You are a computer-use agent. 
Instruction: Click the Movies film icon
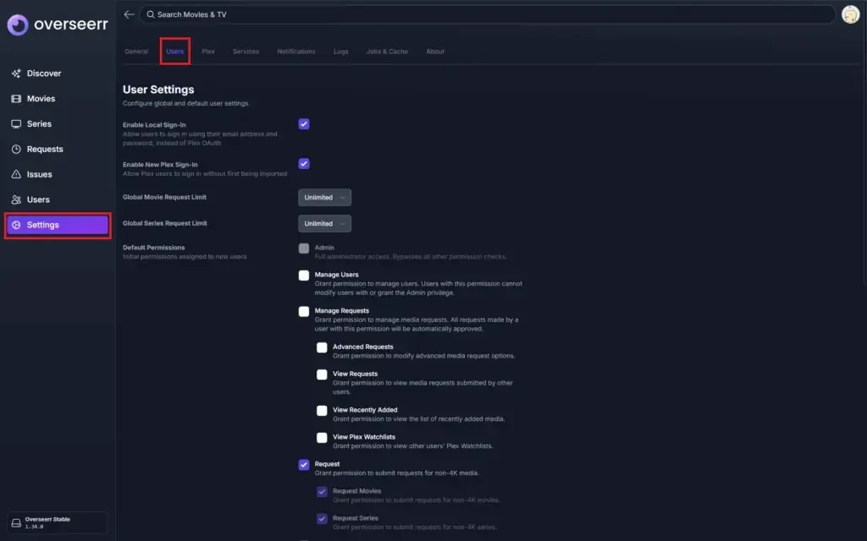pyautogui.click(x=16, y=99)
